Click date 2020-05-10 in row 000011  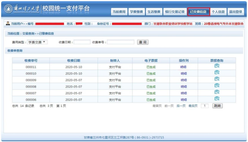(74, 67)
